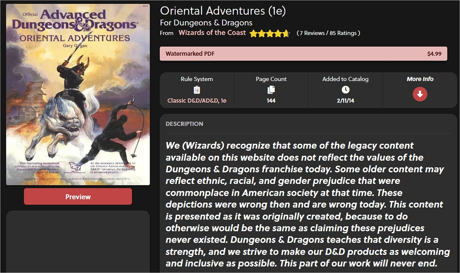
Task: Click the Oriental Adventures cover thumbnail
Action: pos(78,94)
